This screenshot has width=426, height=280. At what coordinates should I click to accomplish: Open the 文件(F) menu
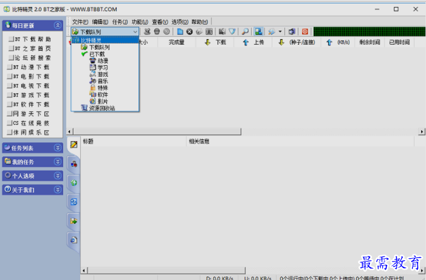(80, 22)
